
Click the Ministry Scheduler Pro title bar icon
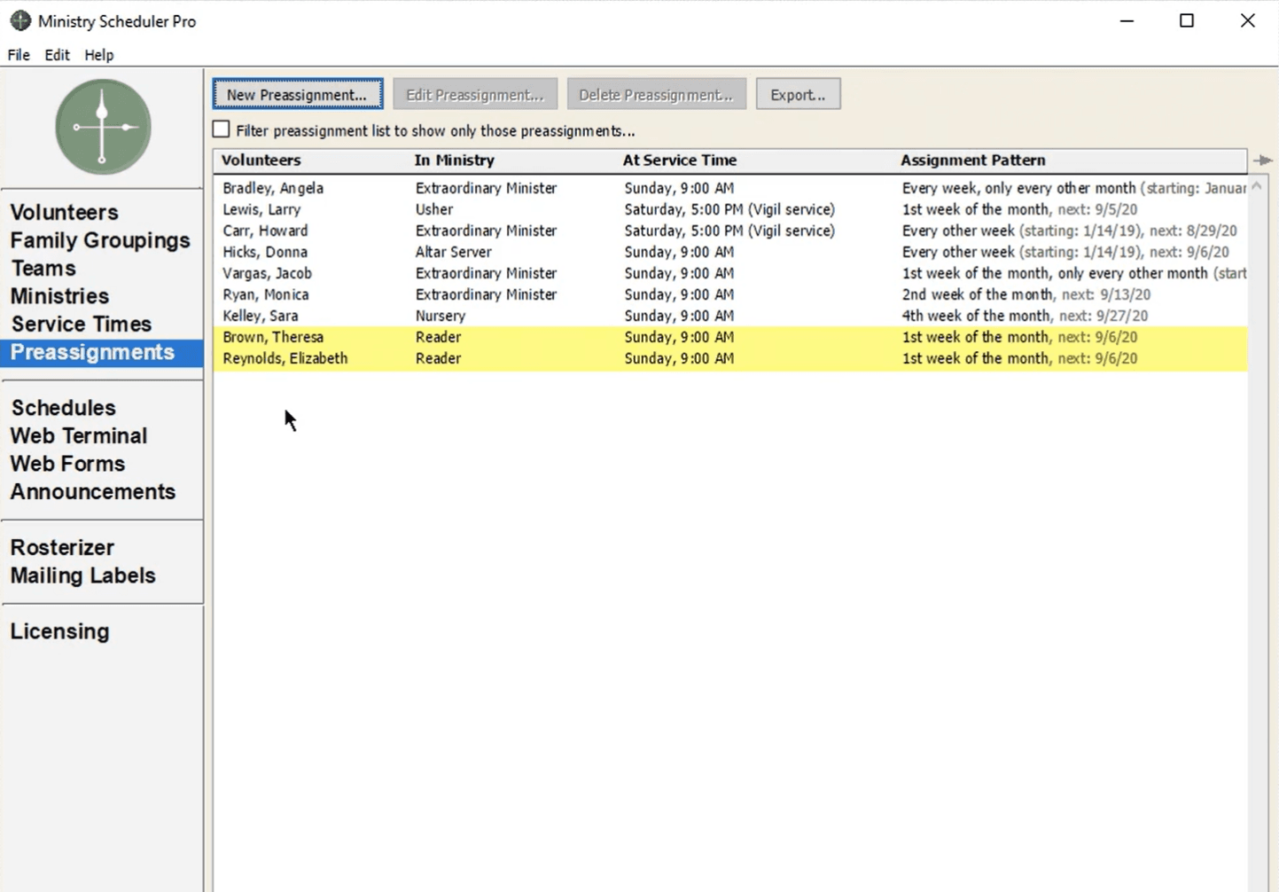20,20
